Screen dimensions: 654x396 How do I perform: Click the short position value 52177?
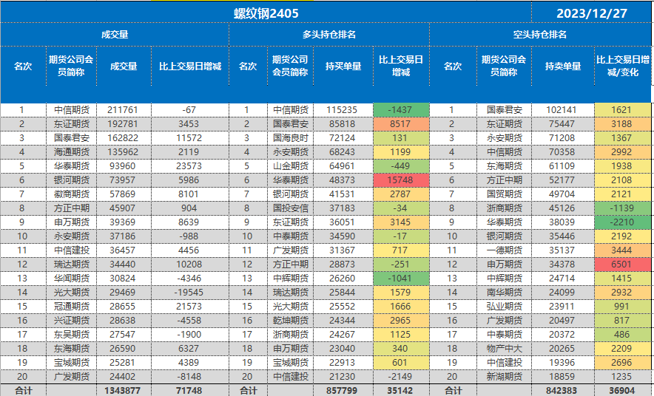click(x=563, y=180)
